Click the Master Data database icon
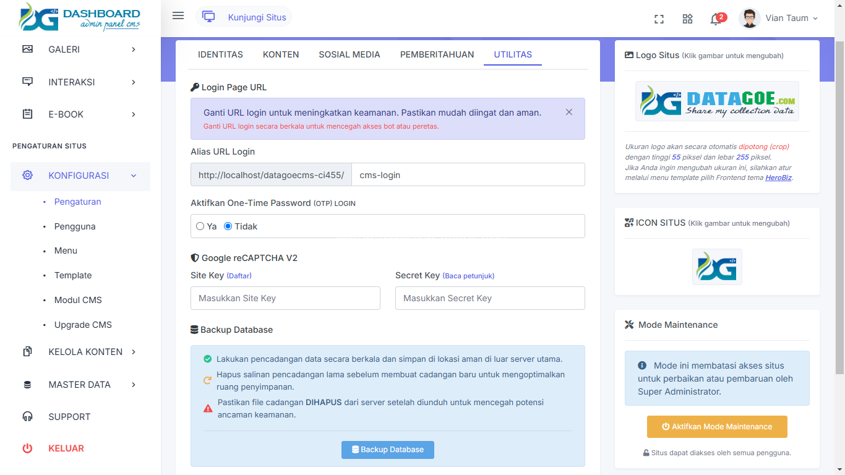 tap(27, 385)
